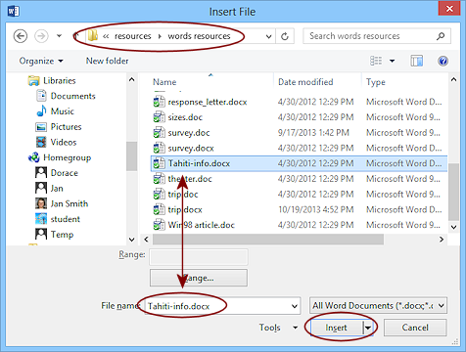Screen dimensions: 466x352
Task: Expand the Insert button dropdown arrow
Action: coord(368,328)
